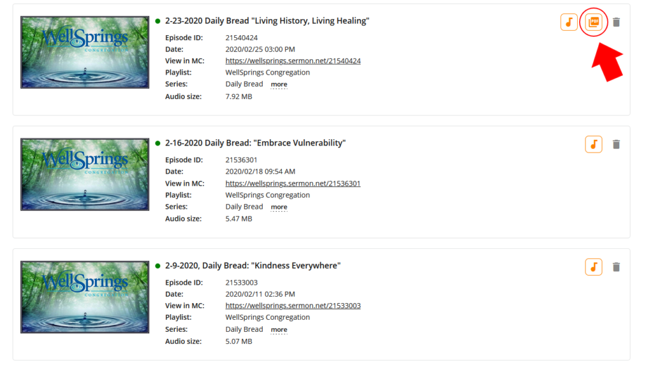653x367 pixels.
Task: Toggle green status dot beside "Embrace Vulnerability"
Action: point(158,143)
